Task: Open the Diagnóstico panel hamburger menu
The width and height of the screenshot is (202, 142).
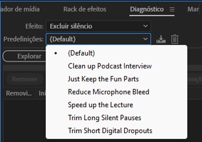Action: click(172, 9)
